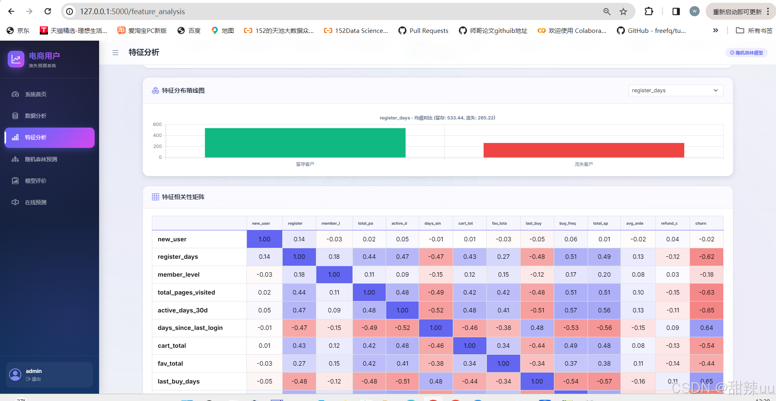Open the 天猫精选 bookmark
Viewport: 776px width, 401px height.
(x=73, y=30)
